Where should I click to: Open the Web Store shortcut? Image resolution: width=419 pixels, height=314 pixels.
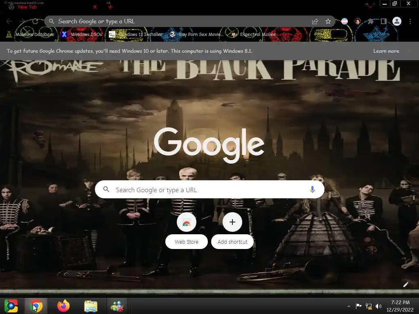click(x=187, y=231)
